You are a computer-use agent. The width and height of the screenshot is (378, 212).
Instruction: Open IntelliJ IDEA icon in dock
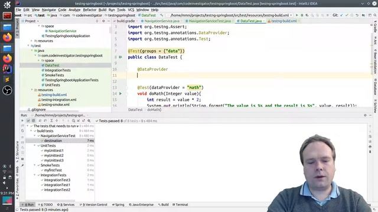click(7, 69)
